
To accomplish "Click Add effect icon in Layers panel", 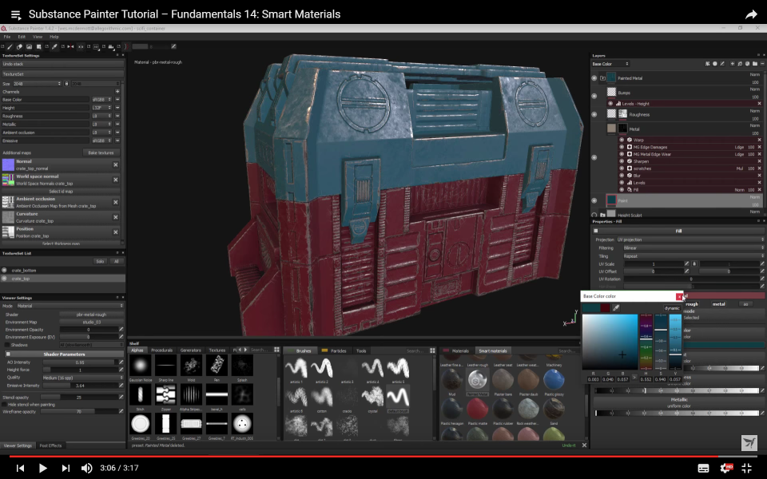I will tap(707, 64).
